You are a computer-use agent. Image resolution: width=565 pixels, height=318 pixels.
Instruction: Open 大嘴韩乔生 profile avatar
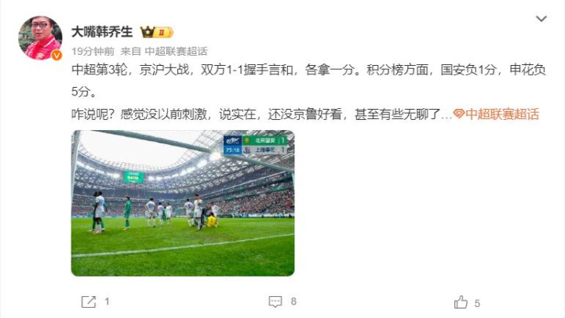(40, 38)
